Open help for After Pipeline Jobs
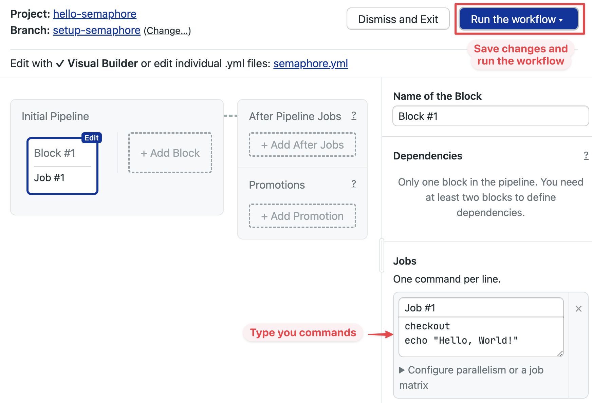The height and width of the screenshot is (403, 592). click(x=354, y=116)
